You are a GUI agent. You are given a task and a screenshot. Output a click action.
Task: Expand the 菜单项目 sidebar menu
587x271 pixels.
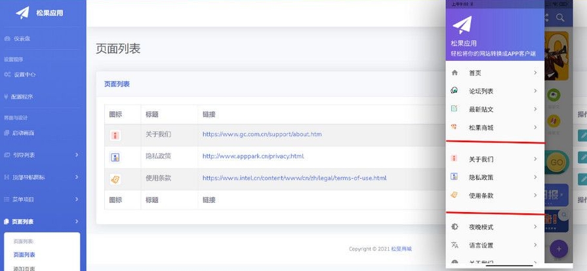(77, 199)
